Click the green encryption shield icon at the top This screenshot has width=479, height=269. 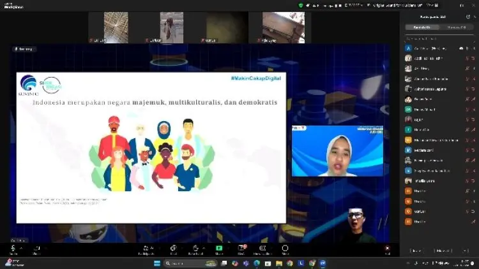point(301,6)
